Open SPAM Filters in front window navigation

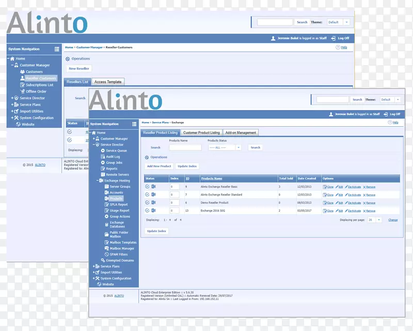pos(119,255)
